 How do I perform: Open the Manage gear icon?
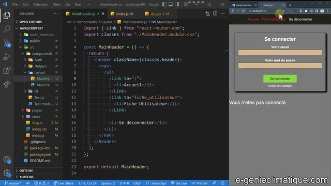point(7,173)
